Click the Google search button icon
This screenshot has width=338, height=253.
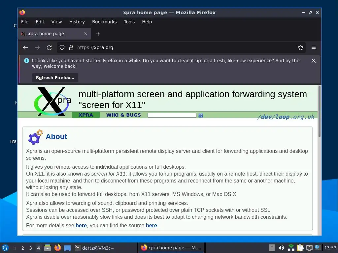[x=200, y=115]
